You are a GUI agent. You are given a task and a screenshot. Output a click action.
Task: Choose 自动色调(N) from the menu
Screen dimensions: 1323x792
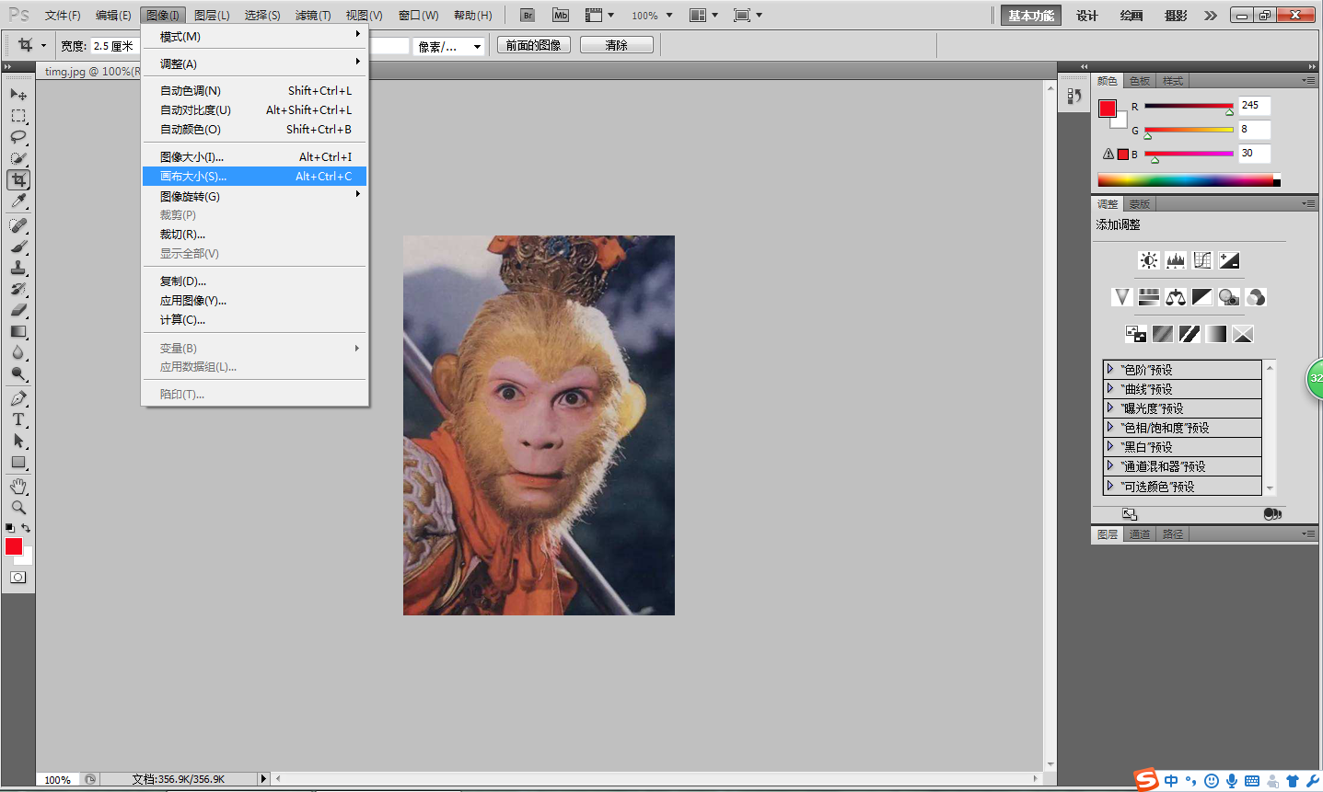(255, 91)
